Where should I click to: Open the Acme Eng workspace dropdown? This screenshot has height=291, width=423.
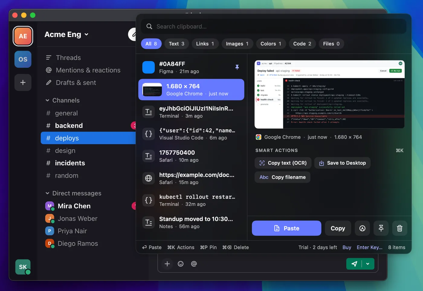(66, 34)
